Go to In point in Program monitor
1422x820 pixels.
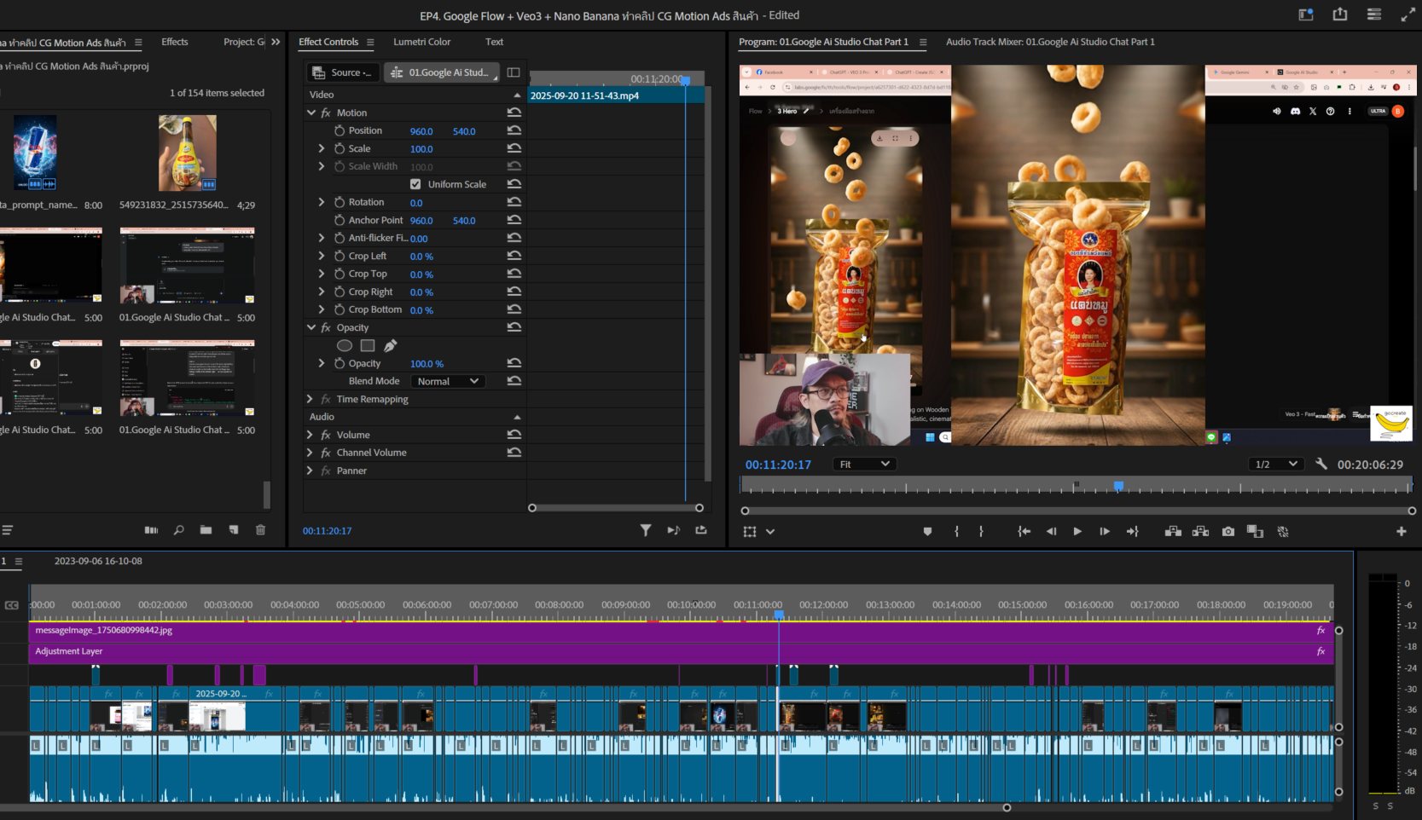tap(1024, 531)
